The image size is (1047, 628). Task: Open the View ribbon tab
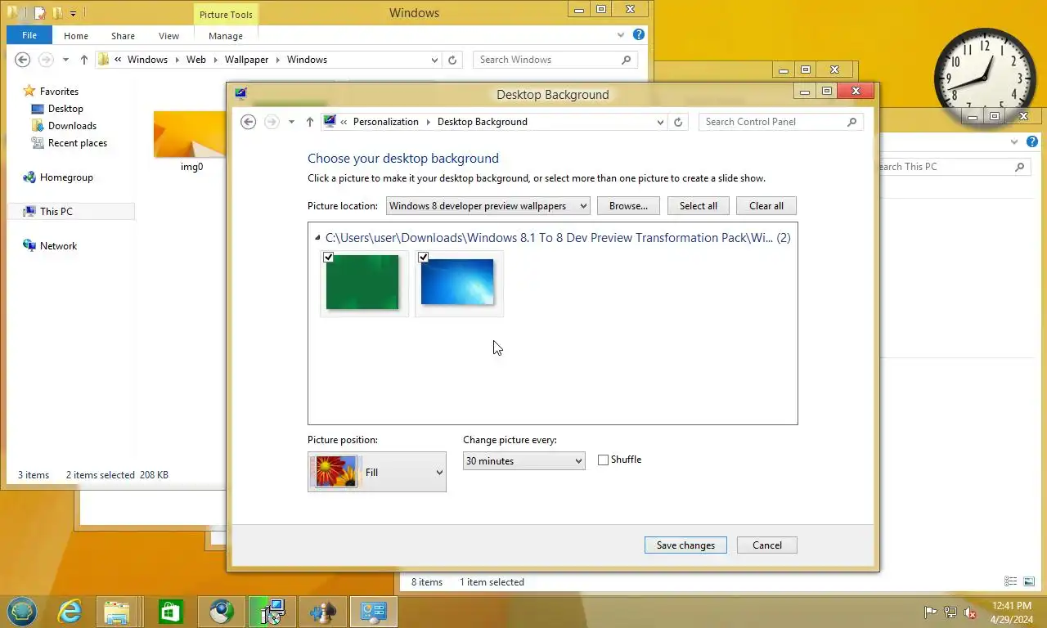tap(169, 36)
